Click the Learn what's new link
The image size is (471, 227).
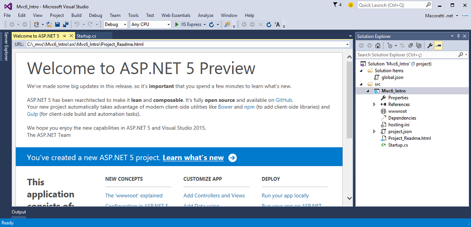point(193,158)
